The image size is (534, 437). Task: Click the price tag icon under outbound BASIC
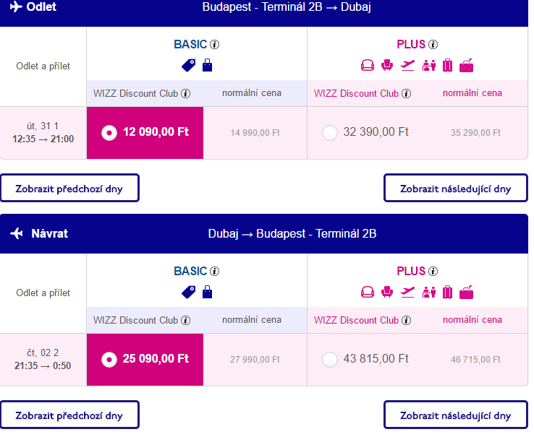pos(189,65)
